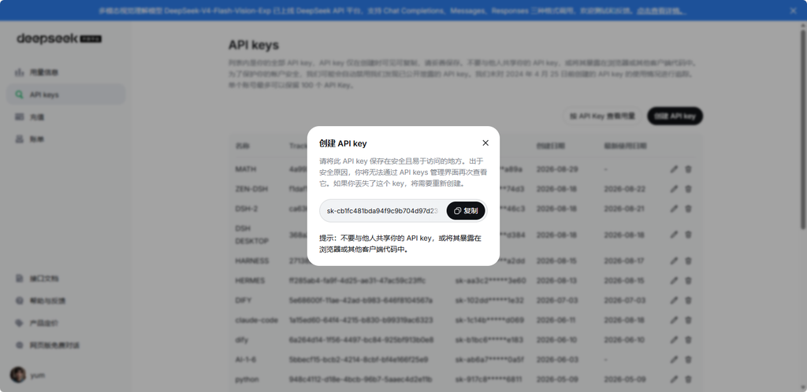Delete the ZEN-DSH API key
Viewport: 807px width, 392px height.
pos(688,189)
